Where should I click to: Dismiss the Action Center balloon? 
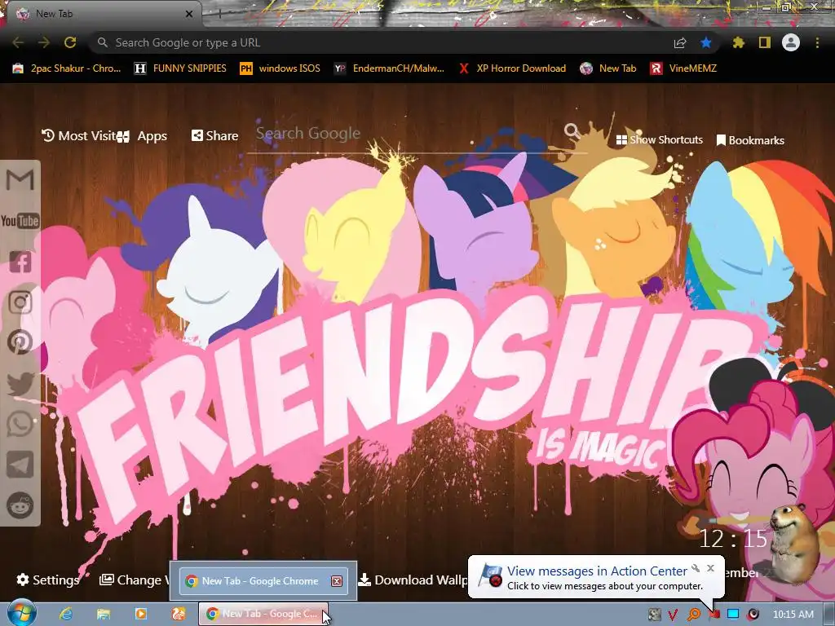point(710,568)
